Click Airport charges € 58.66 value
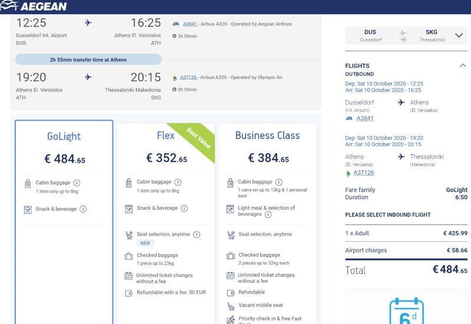 point(457,250)
